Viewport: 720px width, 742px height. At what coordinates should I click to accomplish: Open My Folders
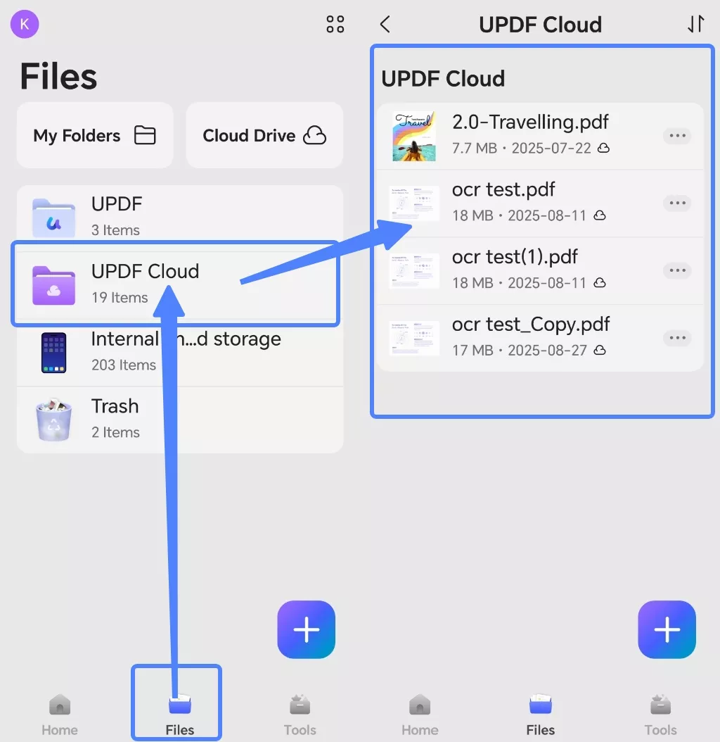click(94, 135)
